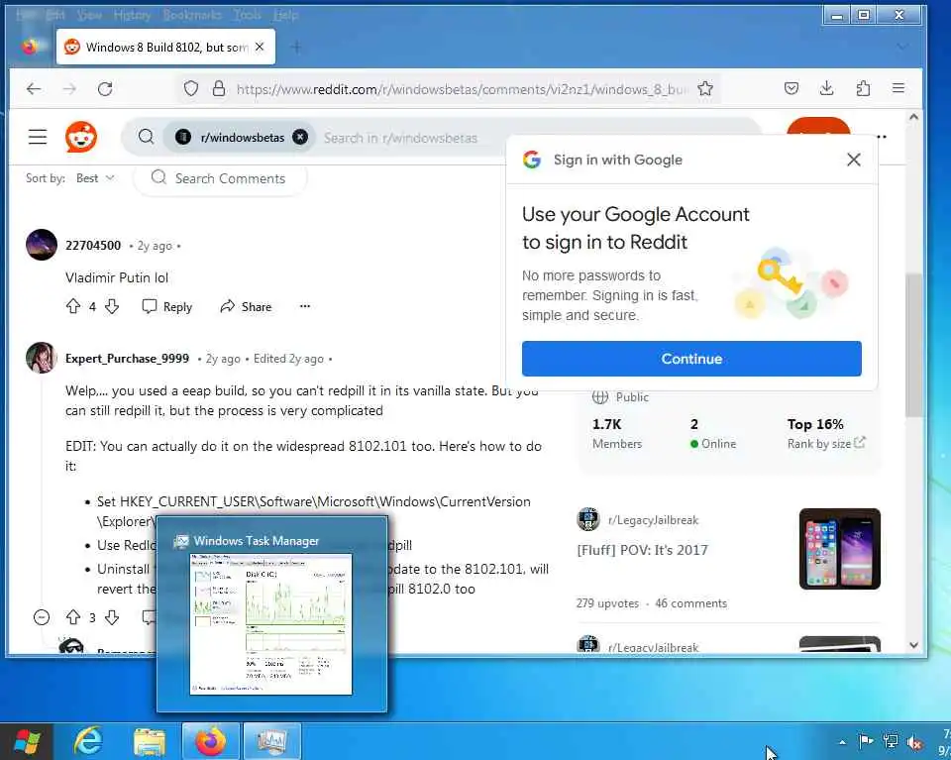Image resolution: width=951 pixels, height=760 pixels.
Task: Open Windows Explorer folder taskbar icon
Action: [x=150, y=741]
